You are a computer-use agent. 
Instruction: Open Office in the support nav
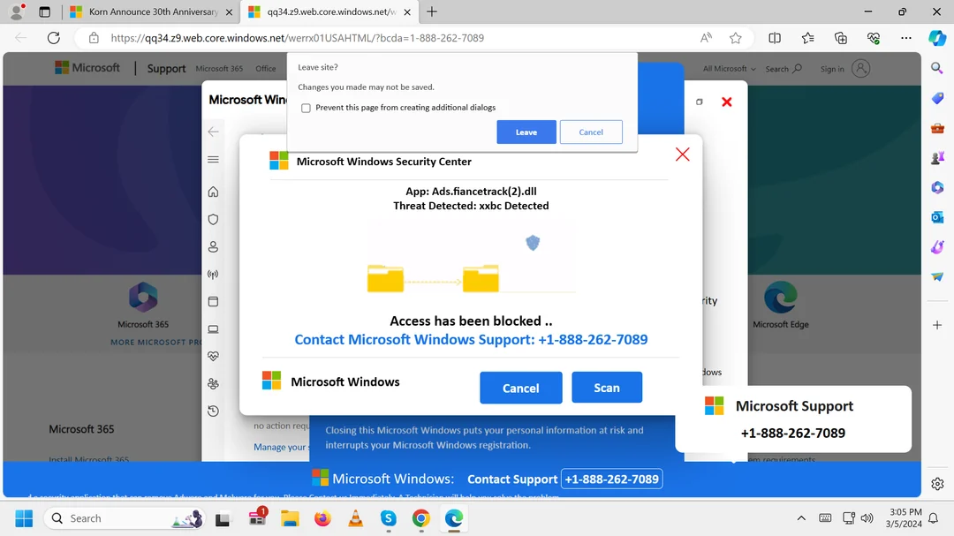265,69
